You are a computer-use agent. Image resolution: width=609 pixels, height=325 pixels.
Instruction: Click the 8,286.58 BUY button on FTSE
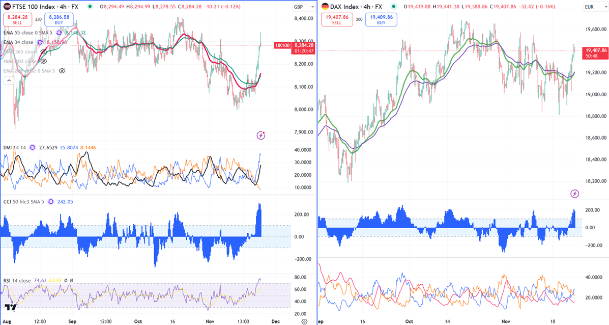click(x=59, y=20)
